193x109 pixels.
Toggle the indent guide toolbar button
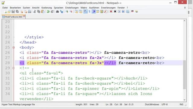click(x=94, y=12)
